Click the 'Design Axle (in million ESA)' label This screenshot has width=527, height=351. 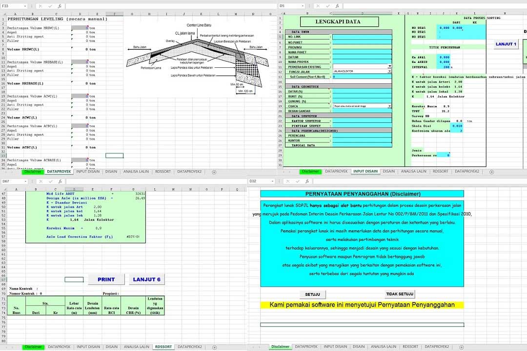point(76,198)
